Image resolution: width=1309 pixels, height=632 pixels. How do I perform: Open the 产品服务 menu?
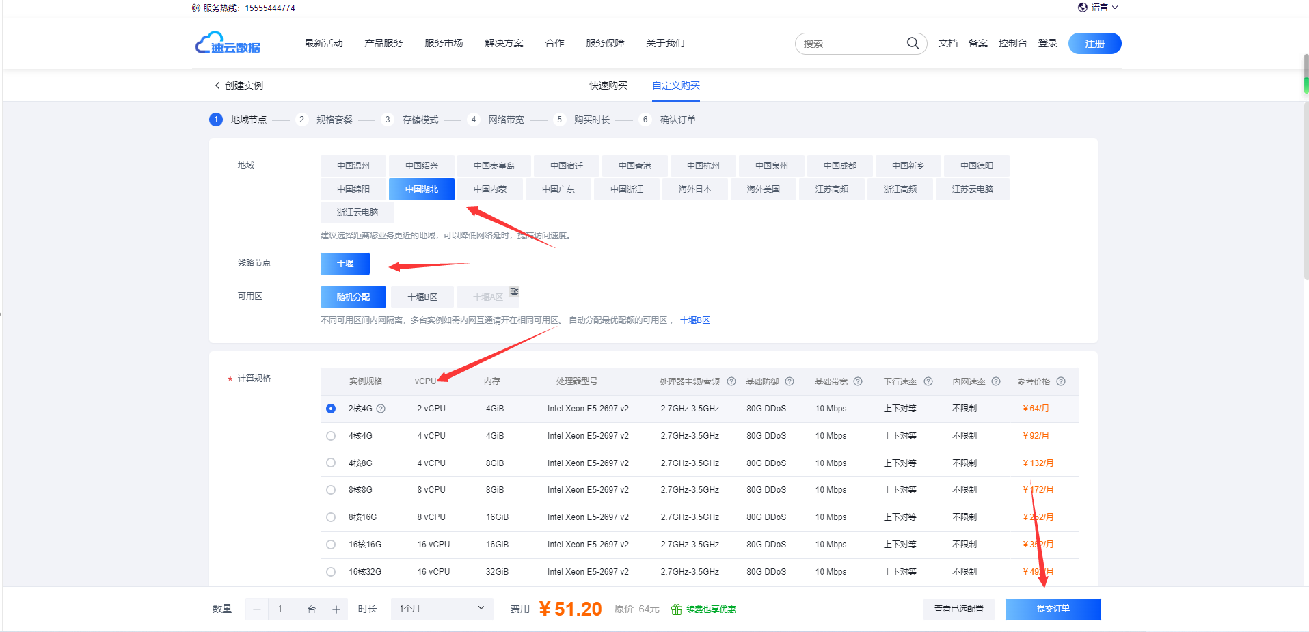click(383, 43)
